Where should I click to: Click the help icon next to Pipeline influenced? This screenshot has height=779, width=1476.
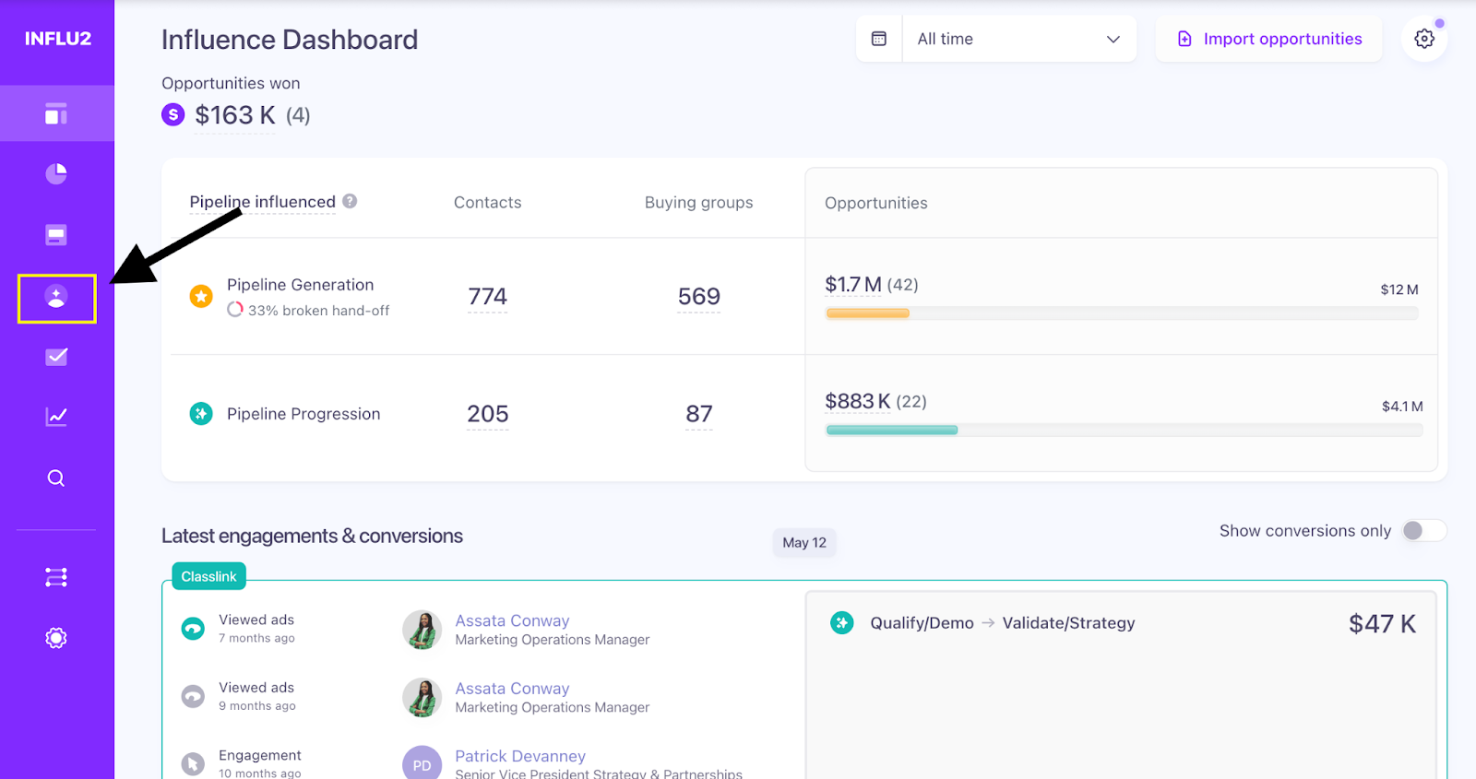(x=350, y=201)
